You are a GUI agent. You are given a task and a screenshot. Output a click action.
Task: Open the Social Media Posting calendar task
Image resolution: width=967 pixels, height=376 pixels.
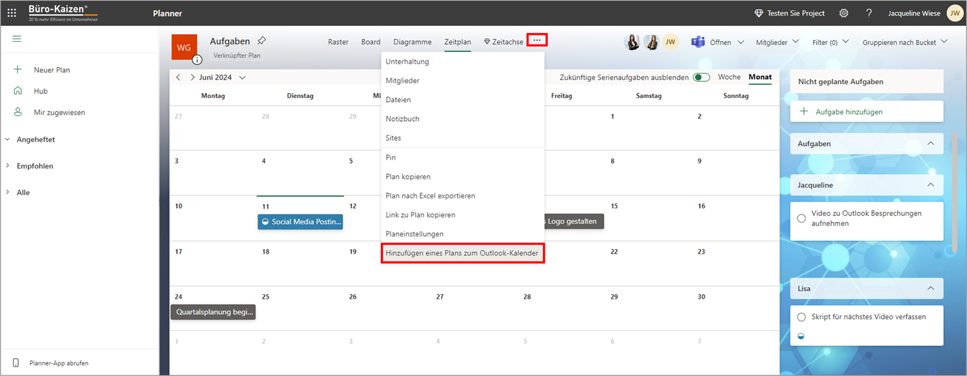pyautogui.click(x=300, y=221)
